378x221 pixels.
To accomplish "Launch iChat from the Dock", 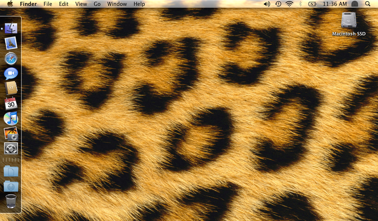I will (11, 73).
